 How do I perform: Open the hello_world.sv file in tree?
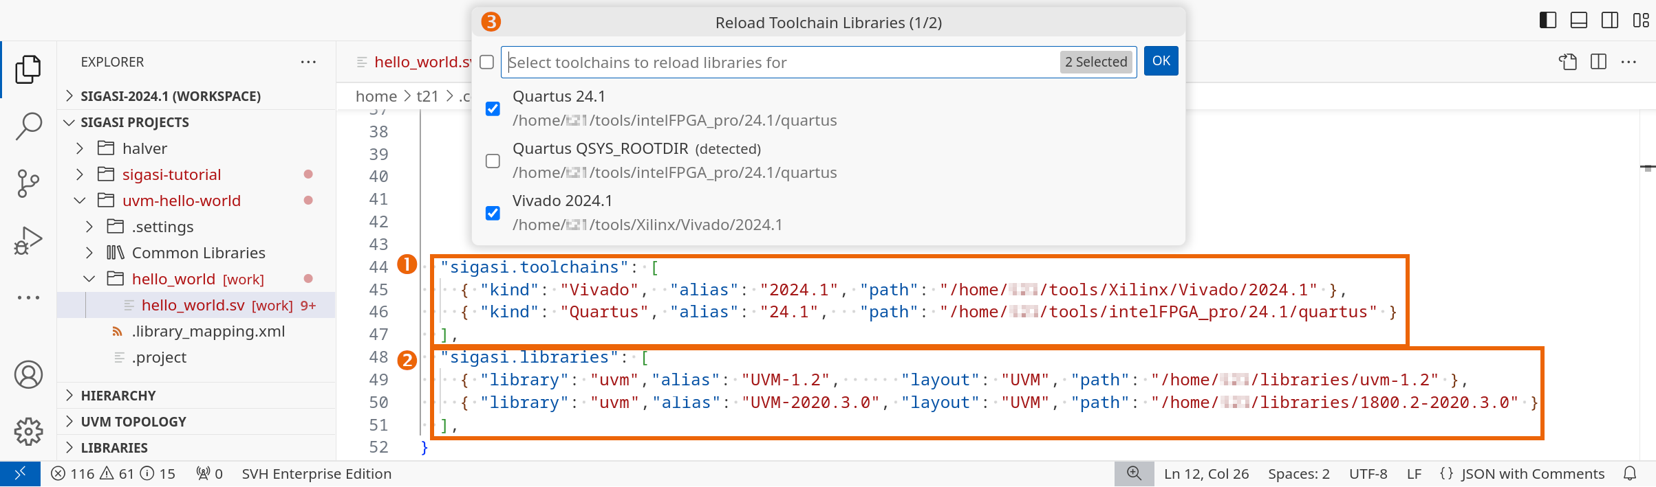coord(196,305)
